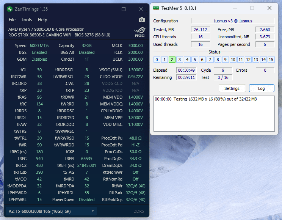Image resolution: width=282 pixels, height=220 pixels.
Task: Click thread status box 0
Action: [x=157, y=60]
